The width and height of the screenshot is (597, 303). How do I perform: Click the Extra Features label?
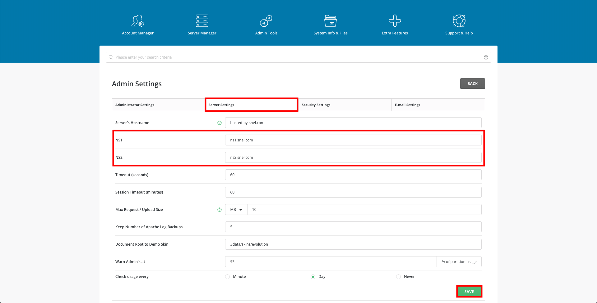pos(395,33)
